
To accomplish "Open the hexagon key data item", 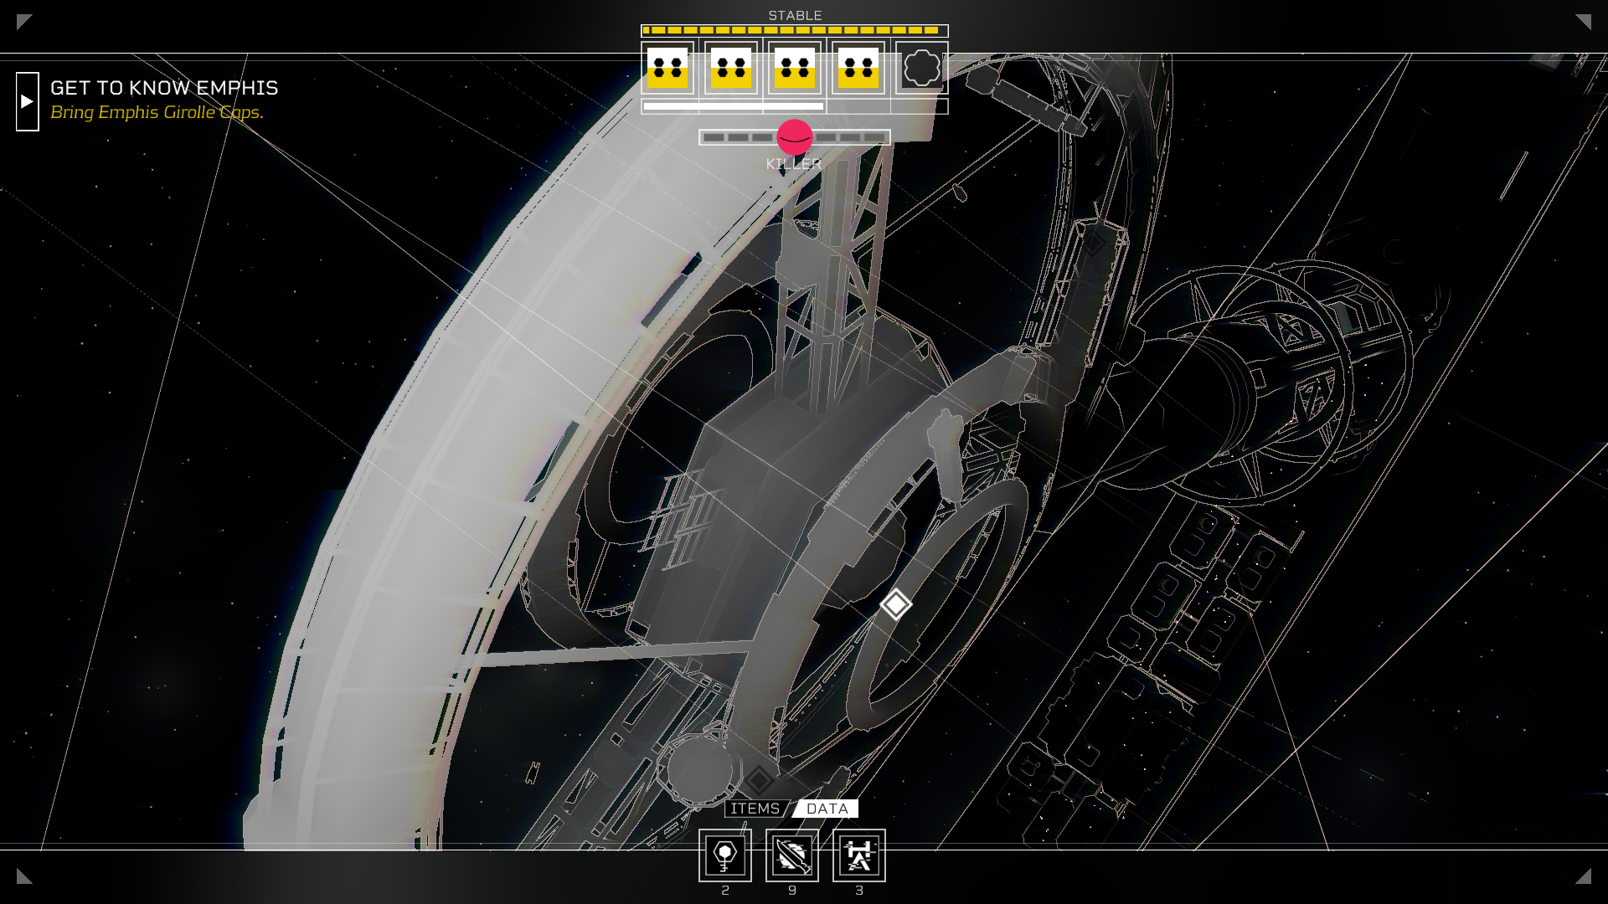I will point(725,855).
